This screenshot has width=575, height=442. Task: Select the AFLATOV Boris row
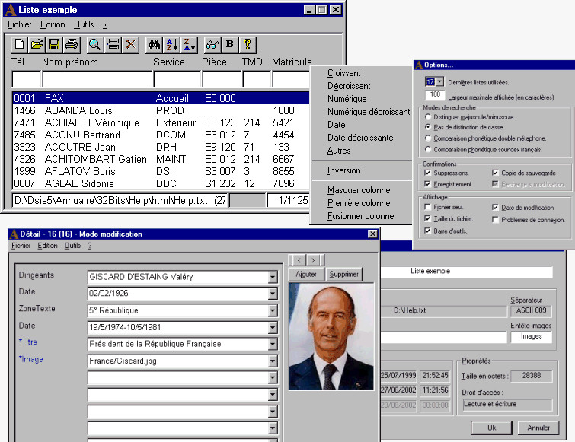click(161, 171)
